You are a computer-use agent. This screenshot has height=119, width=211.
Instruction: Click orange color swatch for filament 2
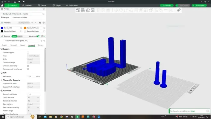point(25,28)
